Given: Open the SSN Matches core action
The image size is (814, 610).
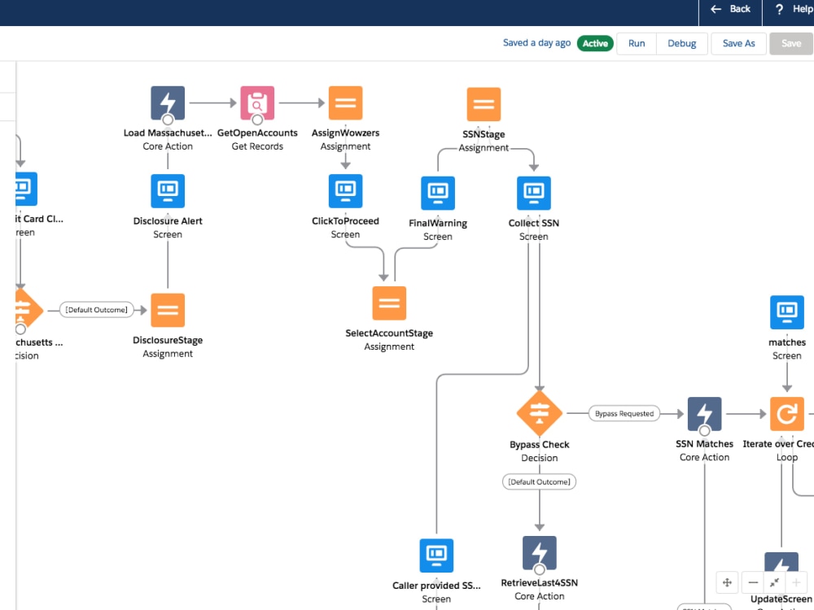Looking at the screenshot, I should coord(704,413).
